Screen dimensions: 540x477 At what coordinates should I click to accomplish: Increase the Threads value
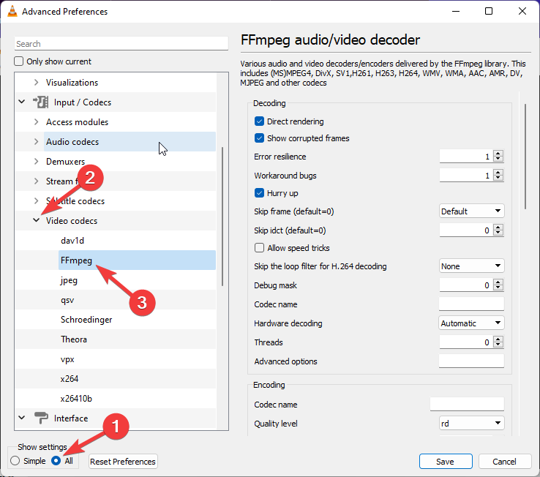tap(498, 339)
